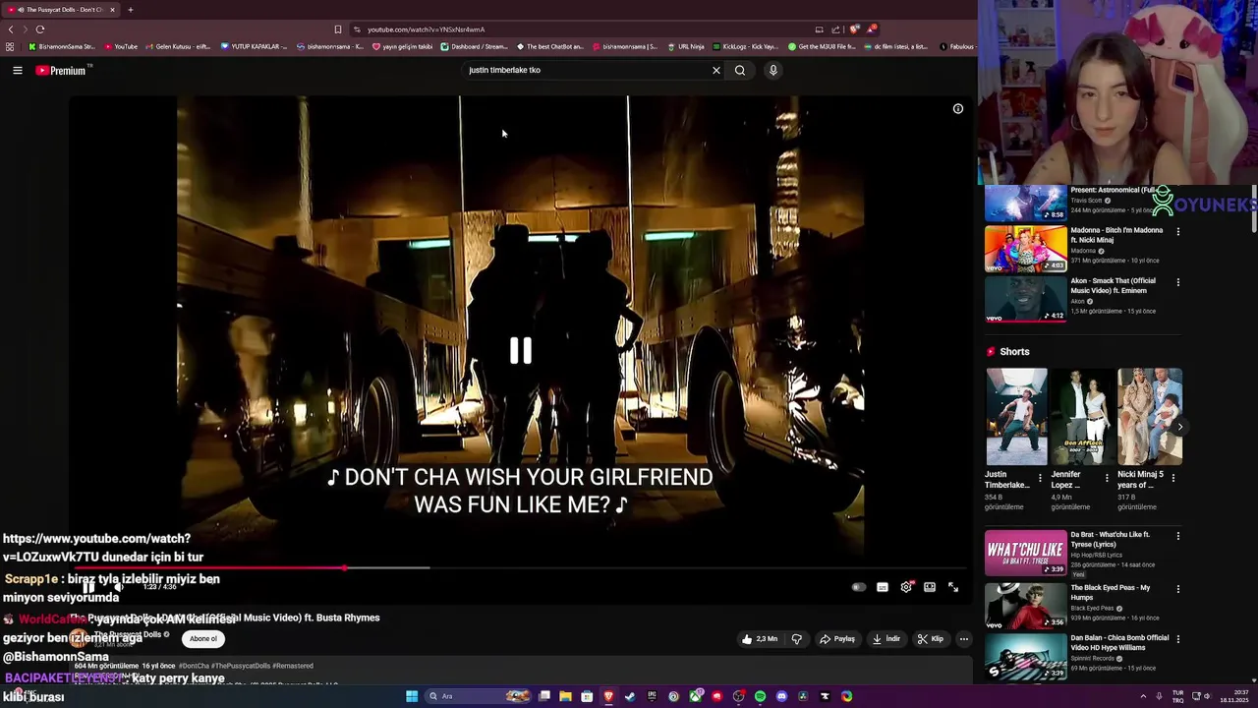The image size is (1258, 708).
Task: Open Discord from the taskbar
Action: click(781, 696)
